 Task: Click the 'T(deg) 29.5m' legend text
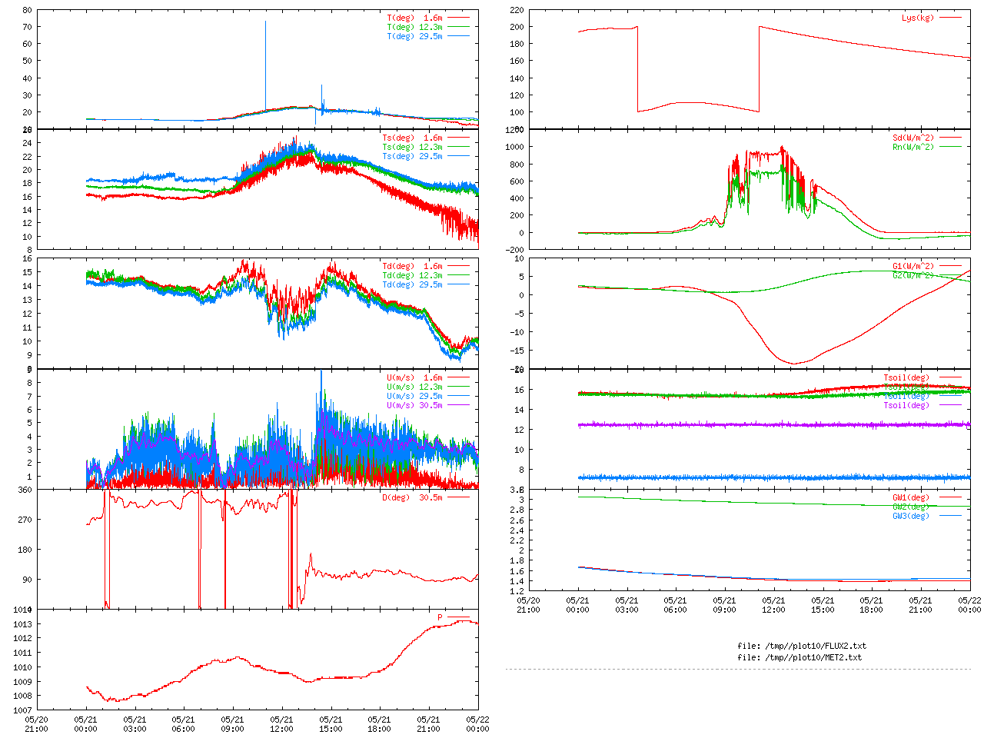click(x=415, y=36)
